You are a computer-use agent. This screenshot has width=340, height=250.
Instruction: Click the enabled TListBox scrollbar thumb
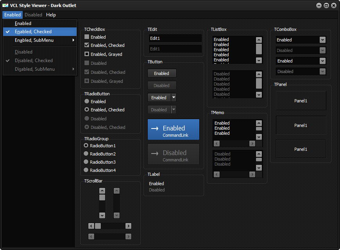pos(259,49)
